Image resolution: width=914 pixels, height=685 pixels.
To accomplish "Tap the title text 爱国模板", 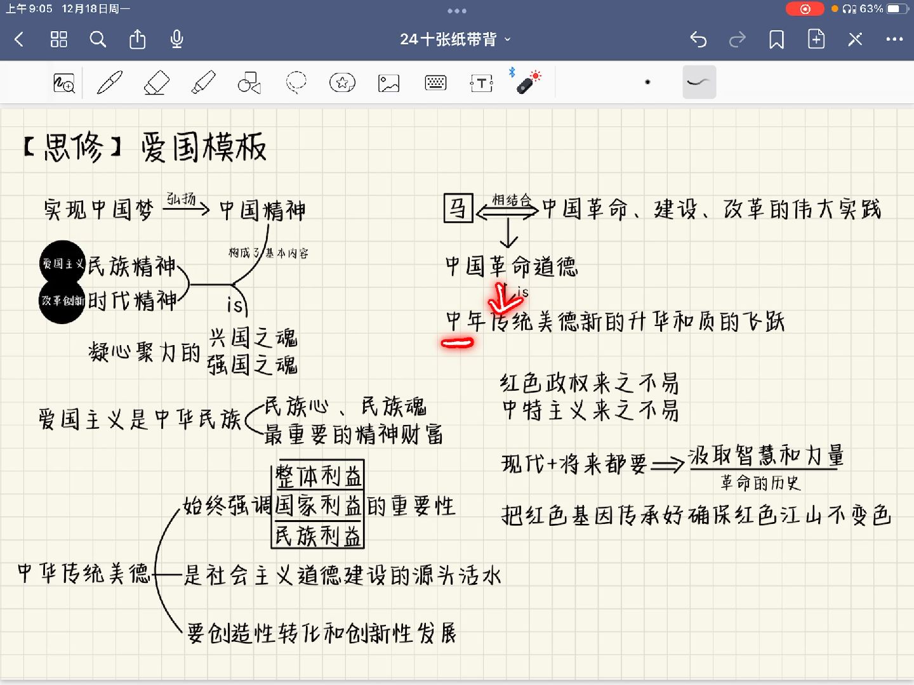I will coord(204,147).
